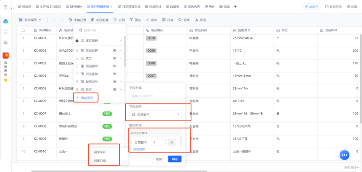This screenshot has width=362, height=172.
Task: Switch to the 数据表 tab
Action: click(x=173, y=7)
